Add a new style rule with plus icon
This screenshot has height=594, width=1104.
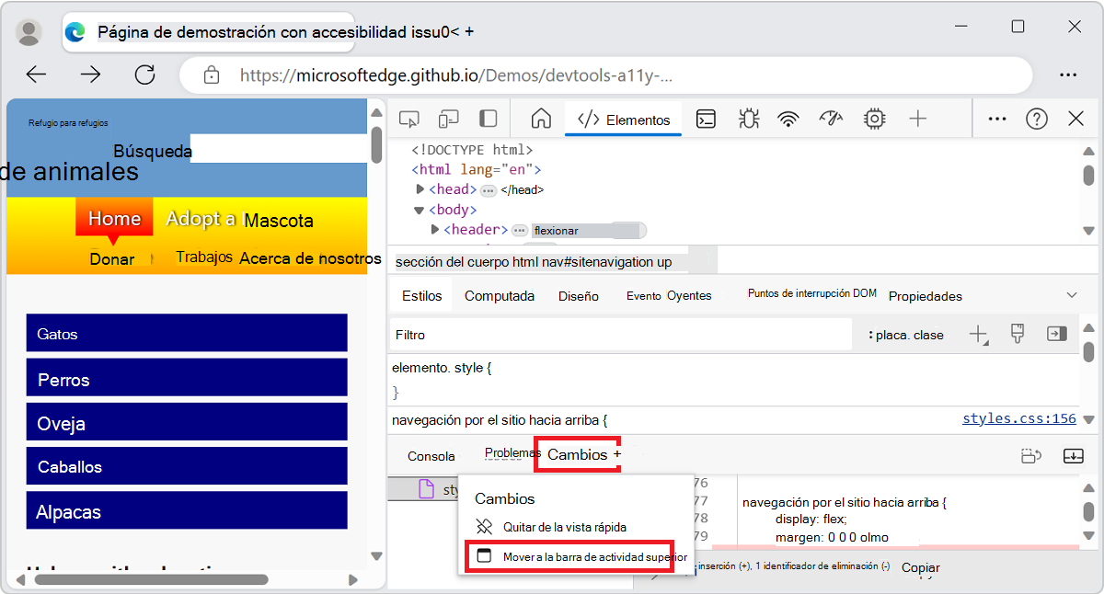click(x=978, y=334)
